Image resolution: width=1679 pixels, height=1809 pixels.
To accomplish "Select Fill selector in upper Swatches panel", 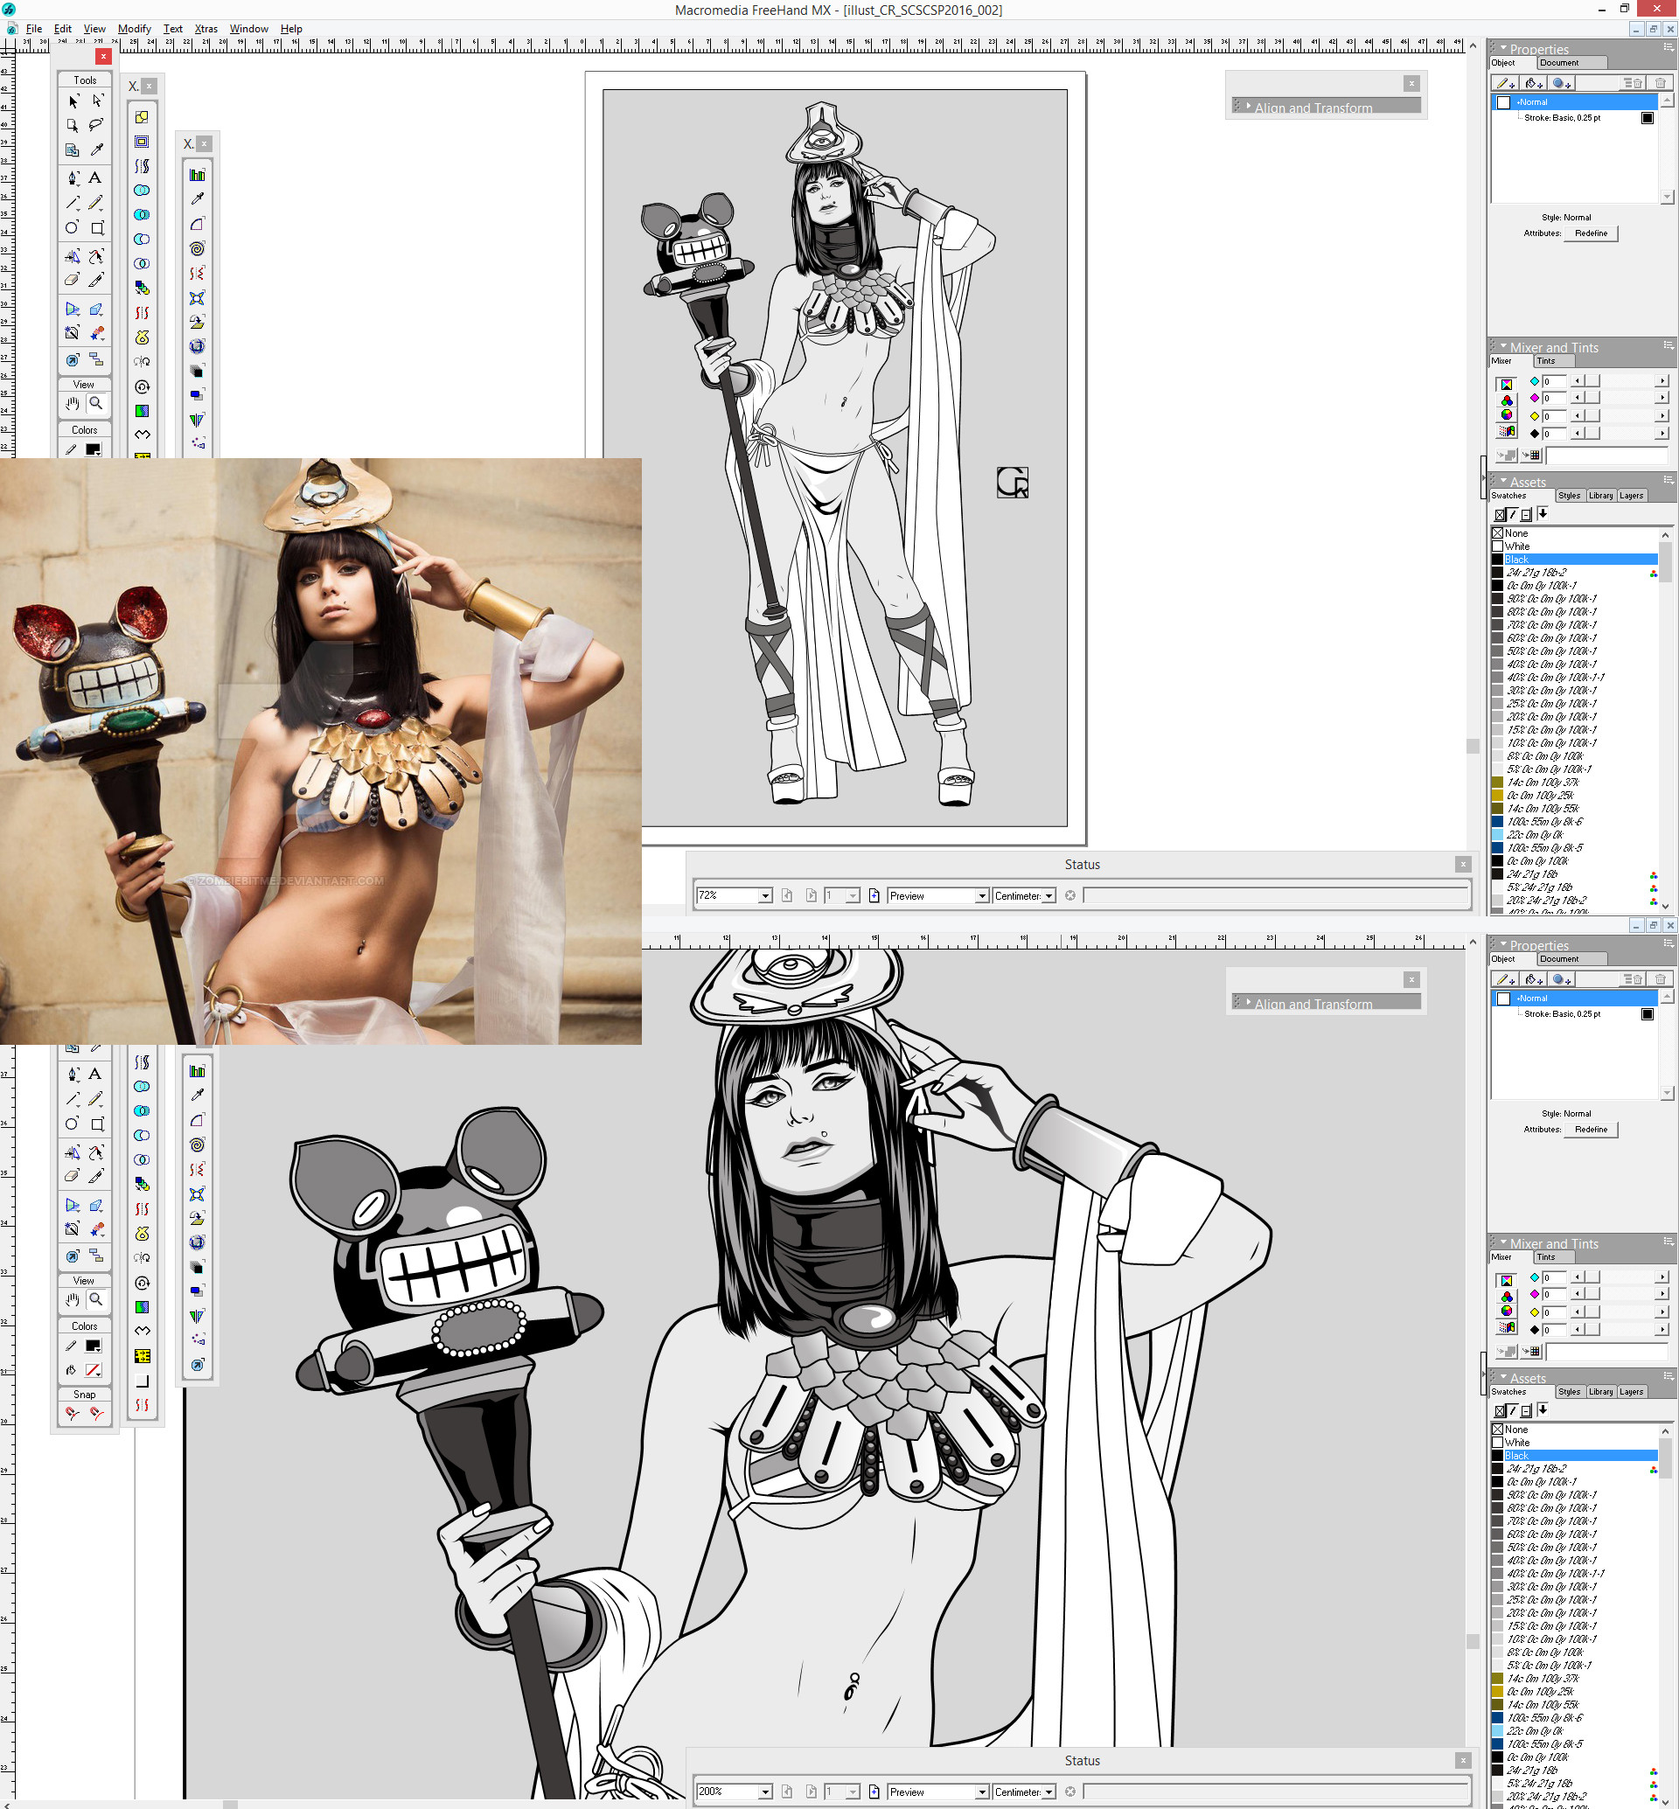I will point(1500,514).
